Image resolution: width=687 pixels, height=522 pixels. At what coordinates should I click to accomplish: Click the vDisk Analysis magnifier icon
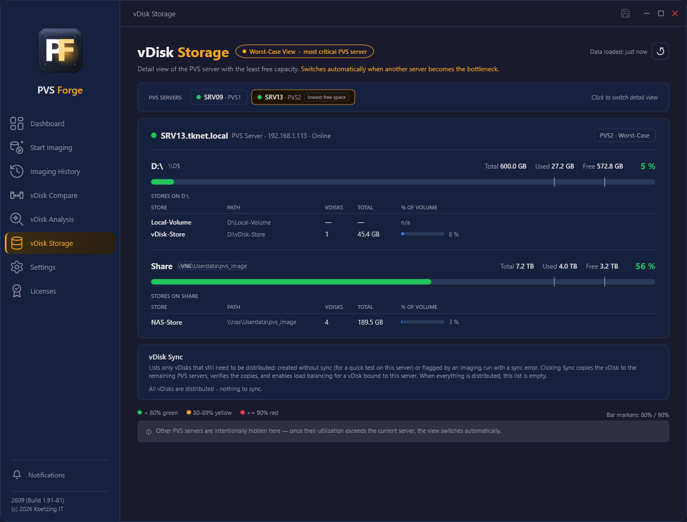coord(17,219)
